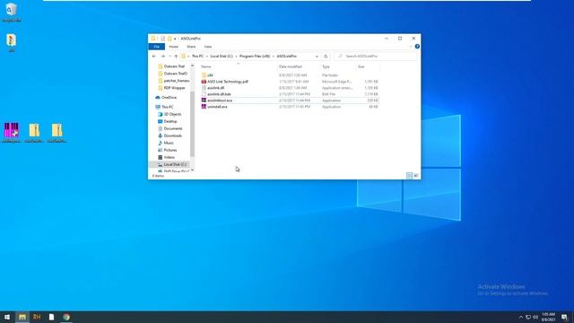The width and height of the screenshot is (574, 323).
Task: Click navigation pane scrollbar down arrow
Action: point(192,170)
